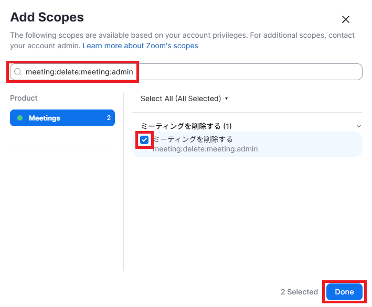The image size is (372, 307).
Task: Click the 2 Selected counter text
Action: (x=299, y=292)
